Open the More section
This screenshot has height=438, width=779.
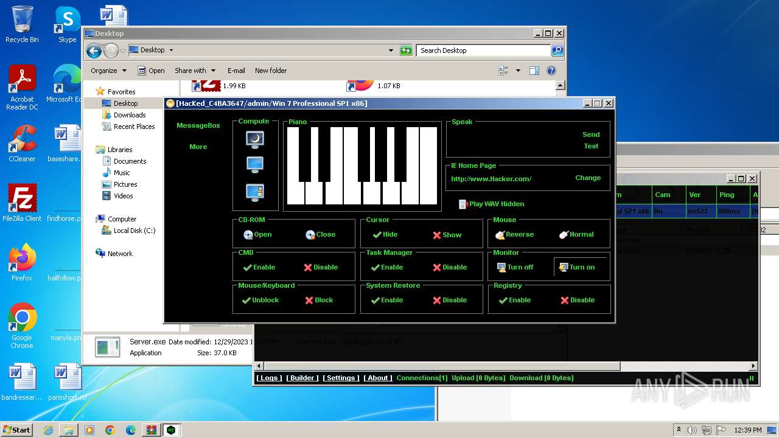pyautogui.click(x=198, y=147)
